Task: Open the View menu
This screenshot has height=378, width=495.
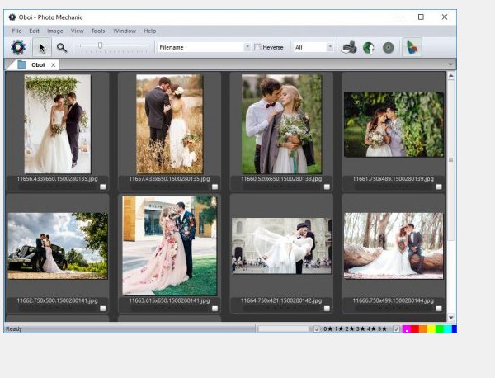Action: (x=77, y=31)
